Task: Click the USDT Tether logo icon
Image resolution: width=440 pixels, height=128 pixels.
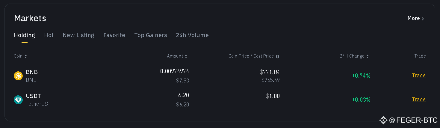Action: (x=18, y=100)
